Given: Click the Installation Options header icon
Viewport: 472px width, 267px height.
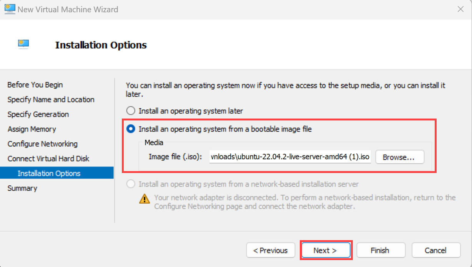Looking at the screenshot, I should (x=23, y=44).
